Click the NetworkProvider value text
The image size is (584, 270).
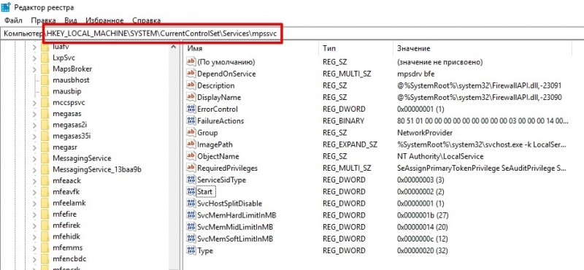coord(425,133)
